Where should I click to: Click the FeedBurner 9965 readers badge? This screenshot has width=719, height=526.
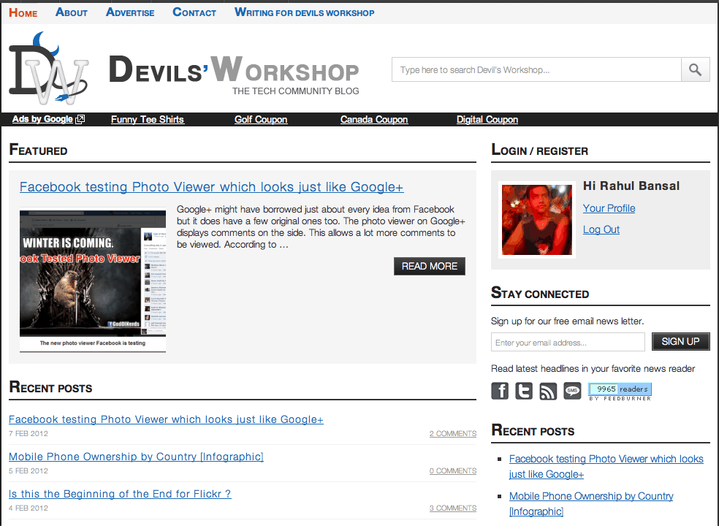pyautogui.click(x=620, y=392)
